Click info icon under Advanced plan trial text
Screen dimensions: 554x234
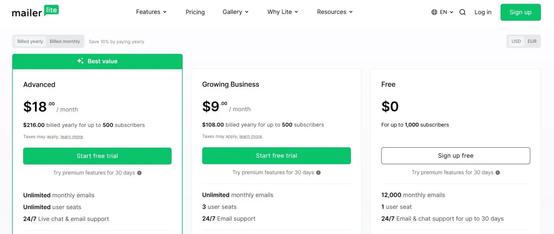coord(139,173)
